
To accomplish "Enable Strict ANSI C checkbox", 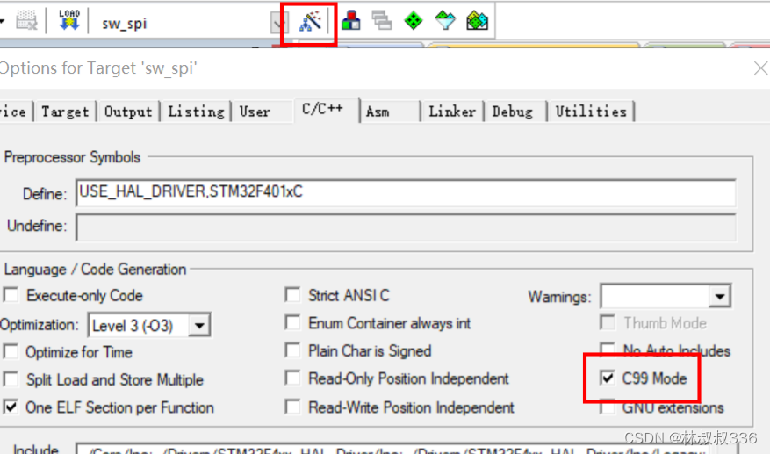I will (x=292, y=295).
